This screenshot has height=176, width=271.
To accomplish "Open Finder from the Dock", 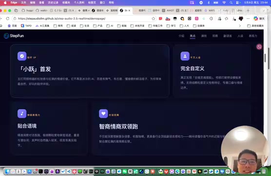I will point(7,172).
